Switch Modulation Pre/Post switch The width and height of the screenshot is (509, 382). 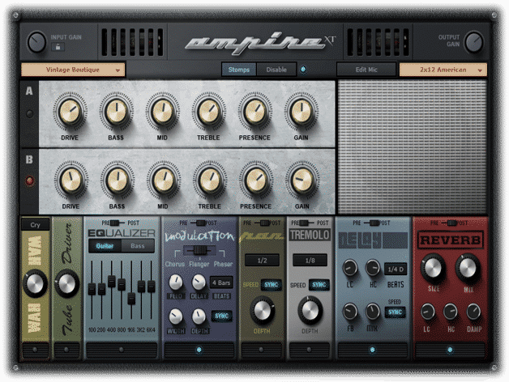click(200, 223)
